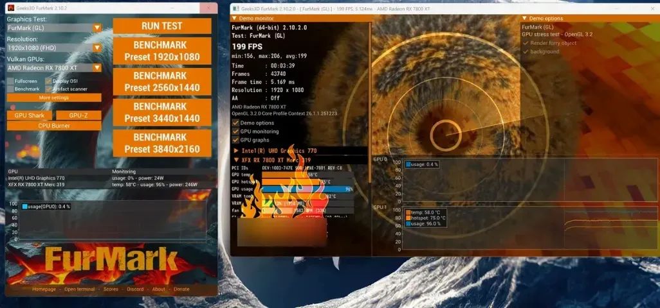The height and width of the screenshot is (308, 660).
Task: Toggle the Render furry object option
Action: pyautogui.click(x=526, y=43)
